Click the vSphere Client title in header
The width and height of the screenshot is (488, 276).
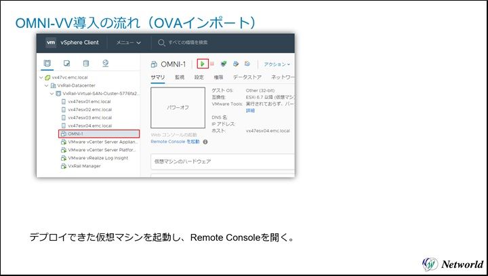80,42
